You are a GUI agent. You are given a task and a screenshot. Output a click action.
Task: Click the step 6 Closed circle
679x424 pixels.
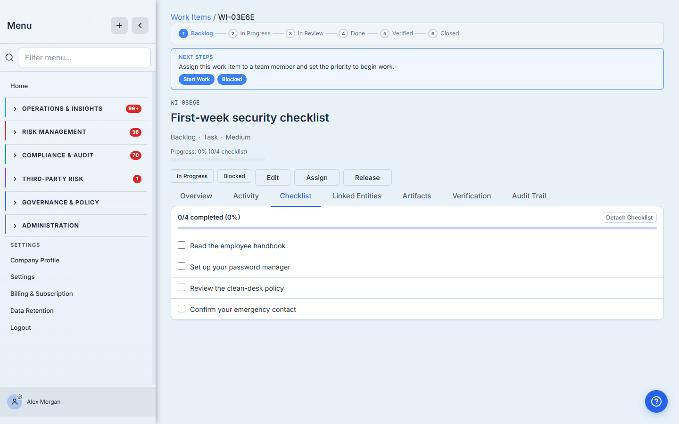pos(433,33)
